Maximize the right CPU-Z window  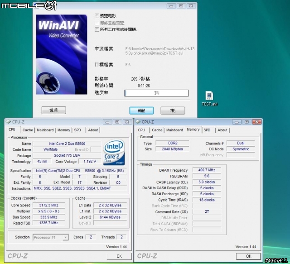(246, 122)
